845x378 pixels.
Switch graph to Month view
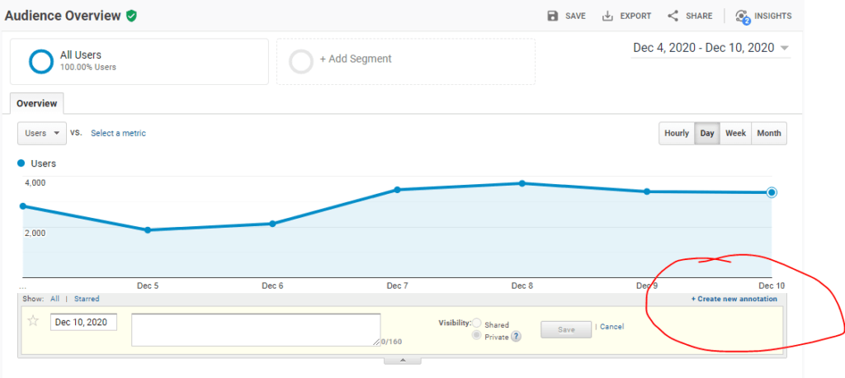pyautogui.click(x=768, y=133)
